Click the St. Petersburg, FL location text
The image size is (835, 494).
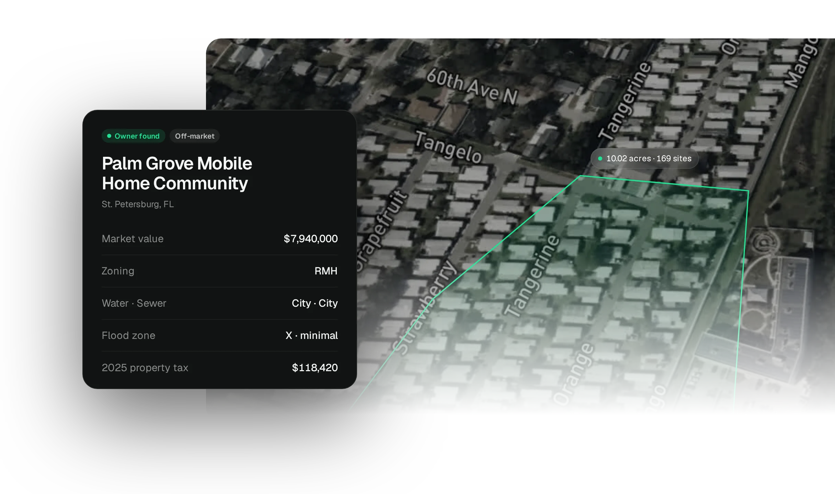138,204
